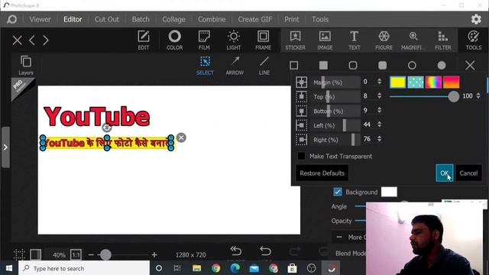Uncheck the Background checkbox
Viewport: 489px width, 275px height.
point(338,192)
